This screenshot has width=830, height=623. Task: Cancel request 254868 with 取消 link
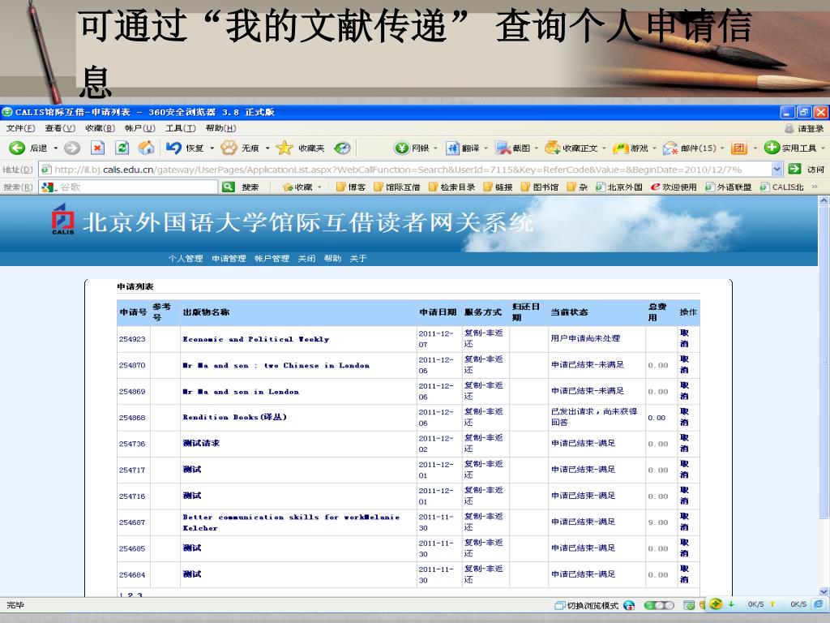tap(684, 417)
